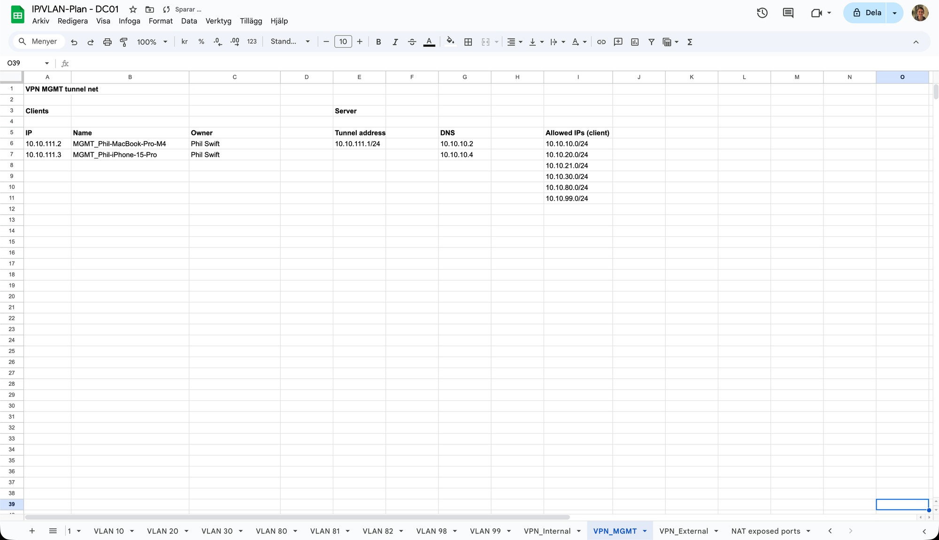This screenshot has height=540, width=939.
Task: Select the paint format tool
Action: pos(123,42)
